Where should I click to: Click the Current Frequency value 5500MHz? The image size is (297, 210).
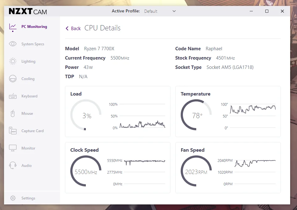click(x=120, y=58)
